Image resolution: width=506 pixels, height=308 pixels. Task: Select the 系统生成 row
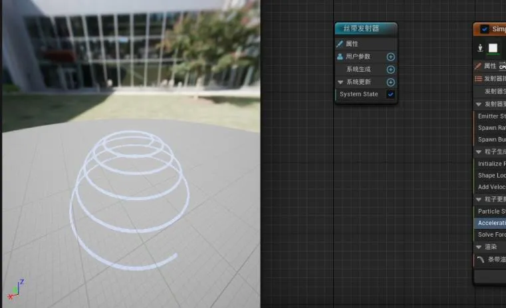(x=366, y=69)
